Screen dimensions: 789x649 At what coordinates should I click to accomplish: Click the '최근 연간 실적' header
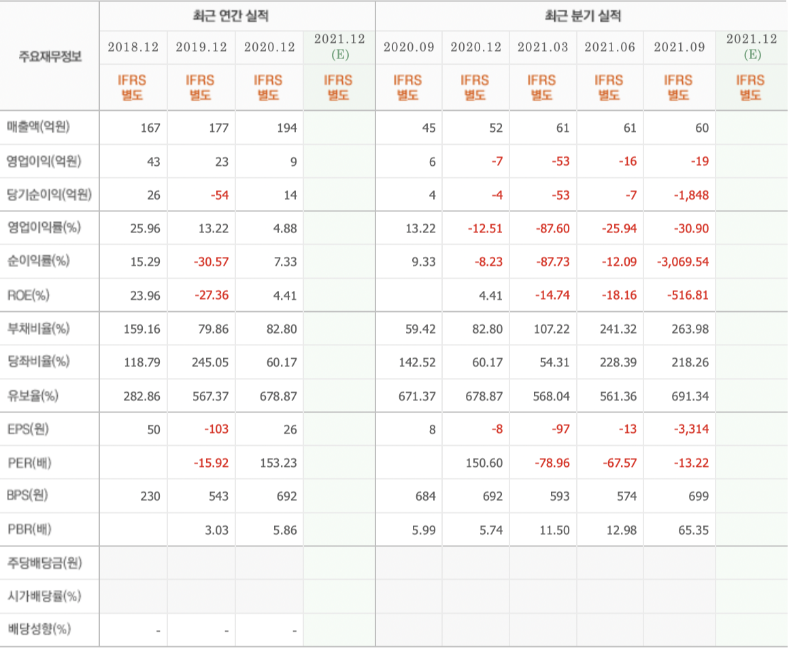(x=231, y=16)
